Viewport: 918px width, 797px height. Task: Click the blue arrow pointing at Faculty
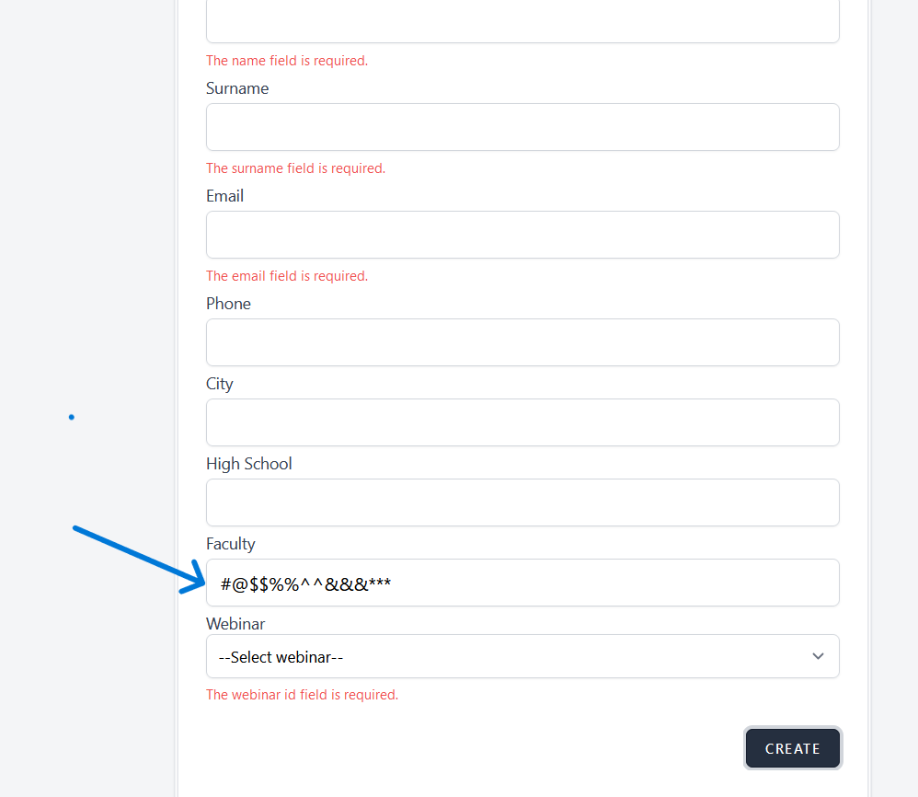(x=138, y=558)
